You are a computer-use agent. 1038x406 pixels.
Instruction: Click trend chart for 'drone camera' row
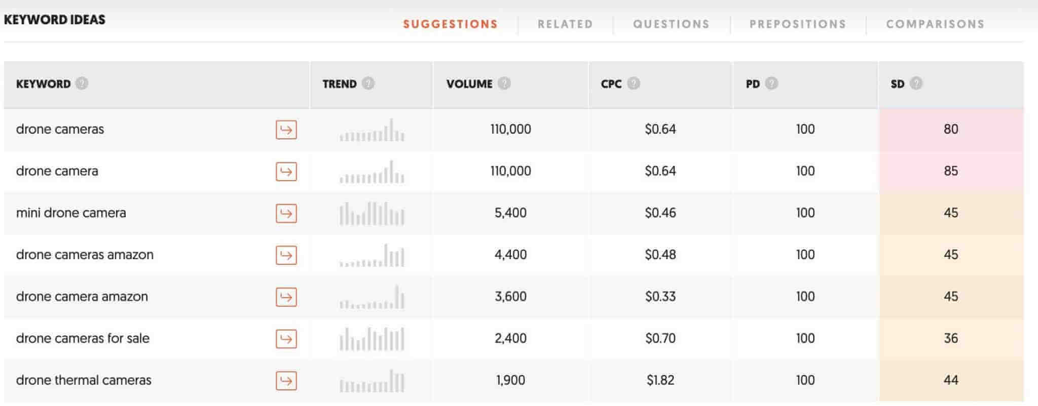point(372,172)
